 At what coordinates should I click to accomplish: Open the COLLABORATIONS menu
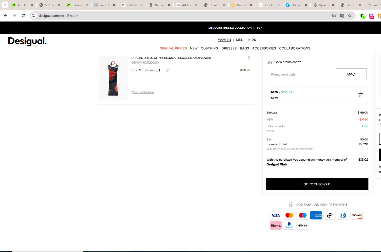(x=295, y=48)
